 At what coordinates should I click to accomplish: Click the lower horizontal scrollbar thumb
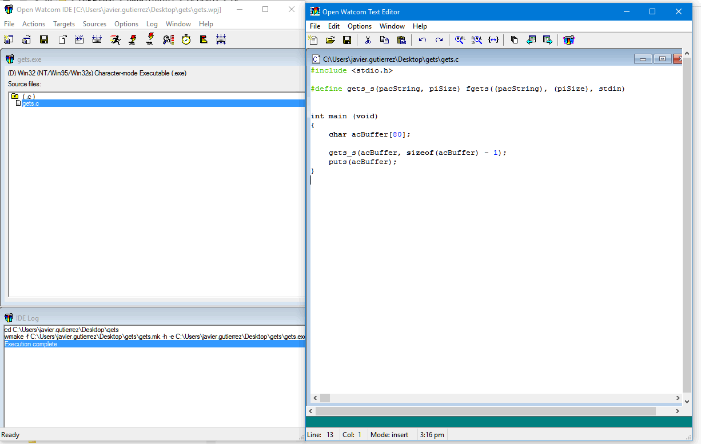point(485,411)
